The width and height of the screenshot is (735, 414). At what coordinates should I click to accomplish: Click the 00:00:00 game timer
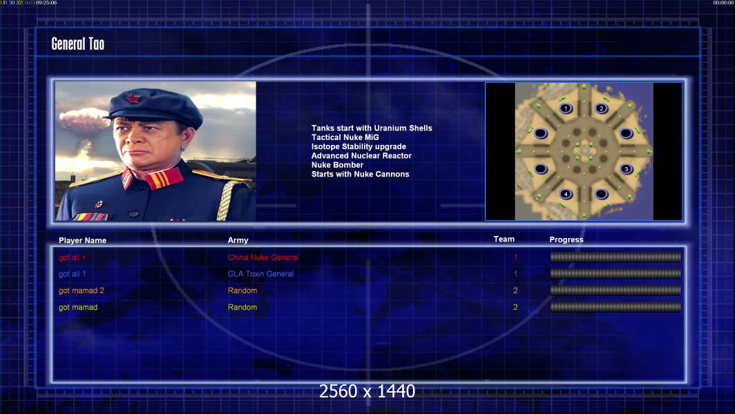coord(723,3)
